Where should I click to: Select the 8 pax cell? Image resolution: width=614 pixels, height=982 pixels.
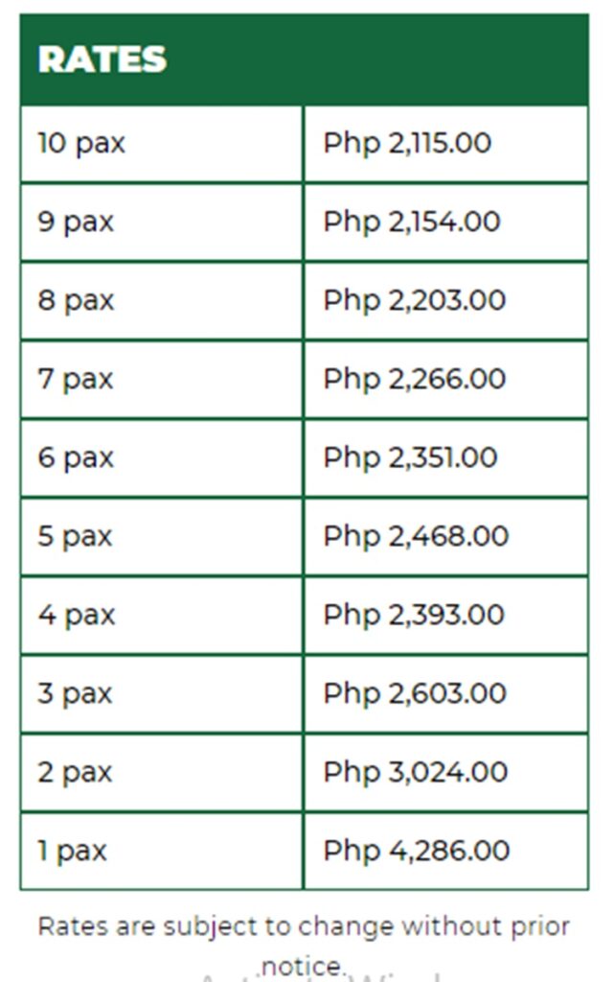[76, 301]
